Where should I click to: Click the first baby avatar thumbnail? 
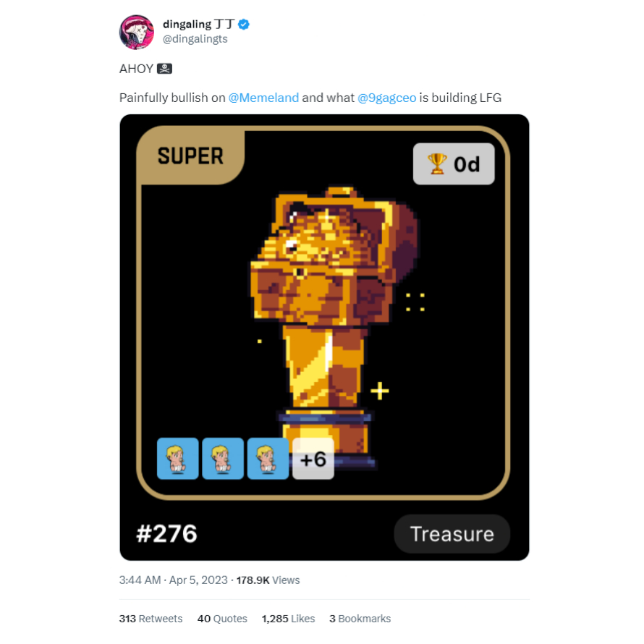click(x=178, y=458)
